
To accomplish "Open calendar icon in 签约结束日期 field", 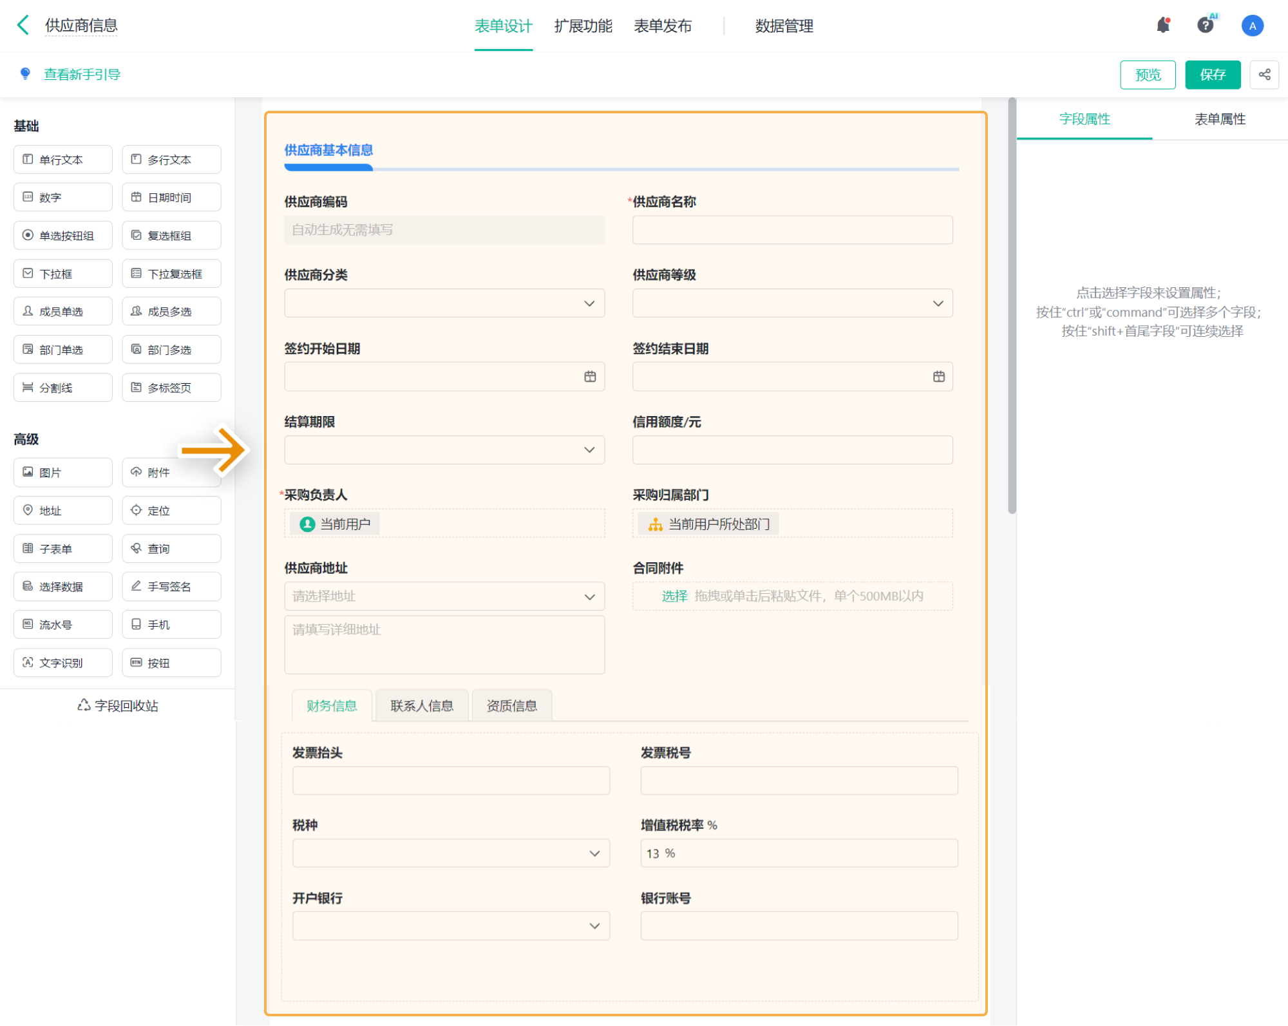I will pos(938,377).
